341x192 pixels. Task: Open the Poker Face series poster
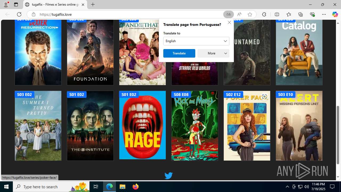(247, 126)
